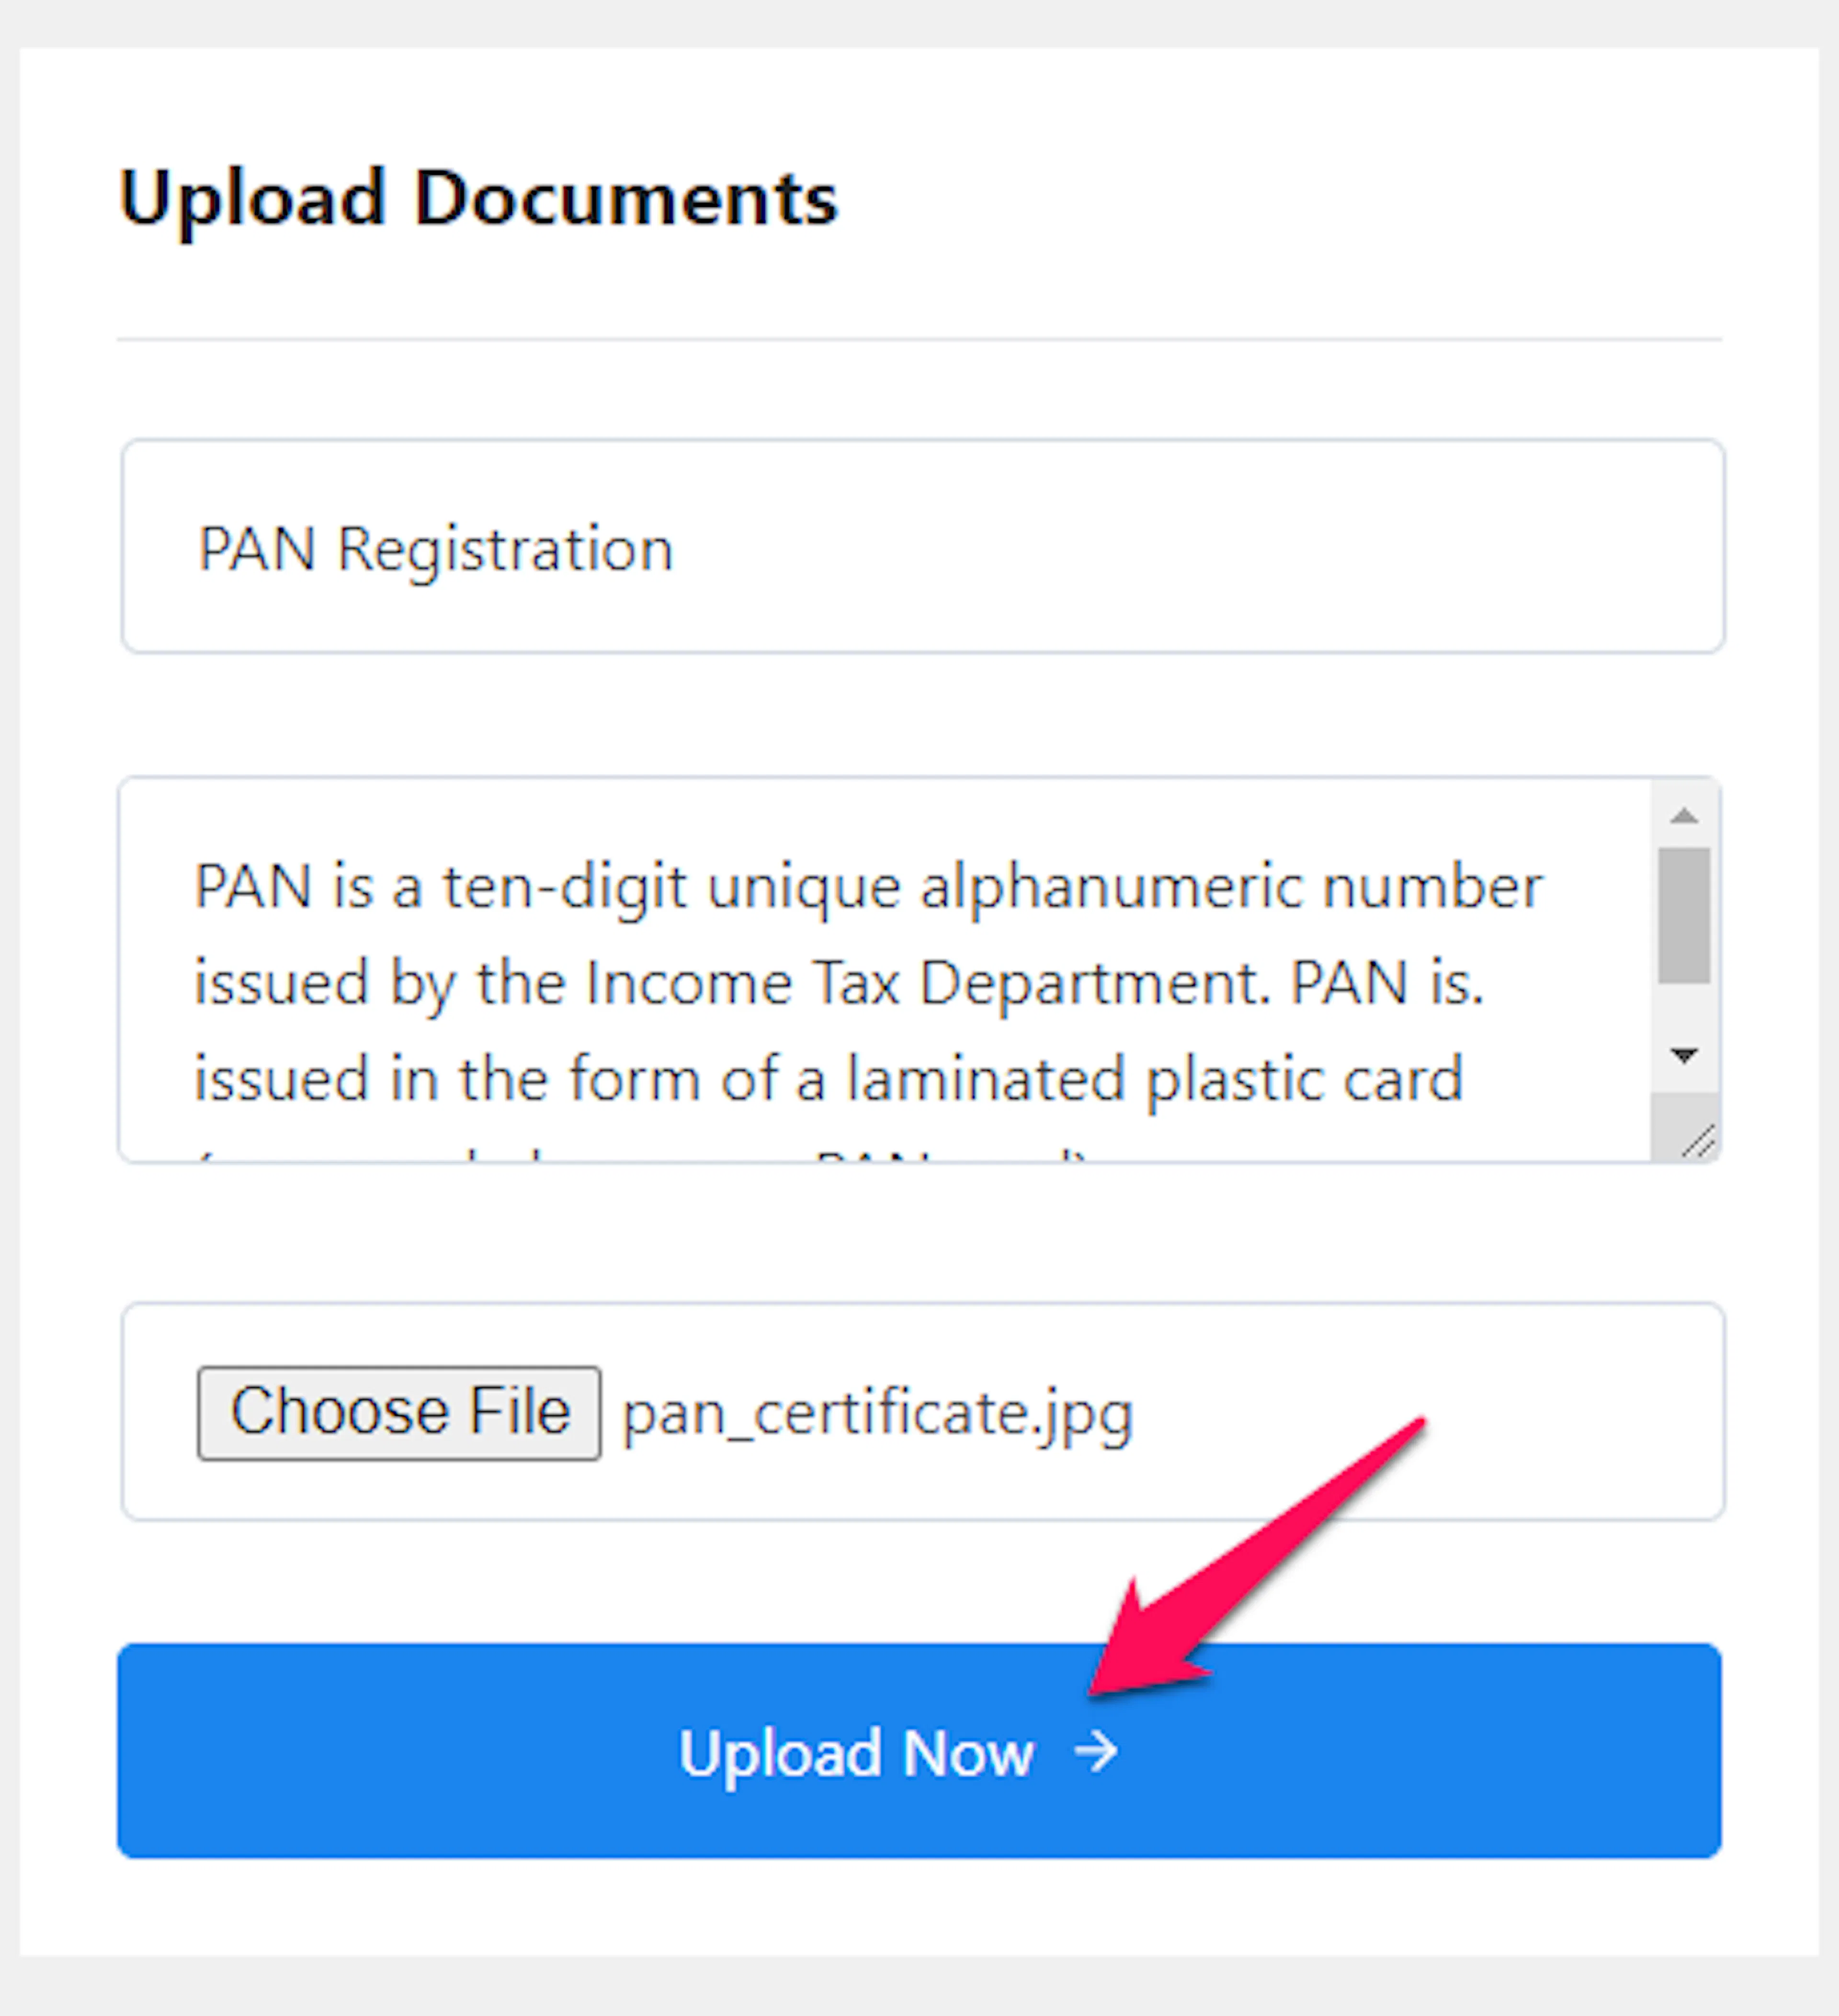Click the description textarea scrollbar thumb

coord(1684,915)
